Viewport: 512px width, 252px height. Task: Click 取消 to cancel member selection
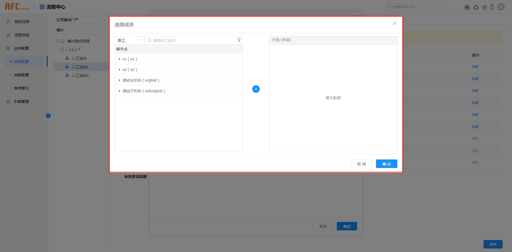tap(361, 164)
